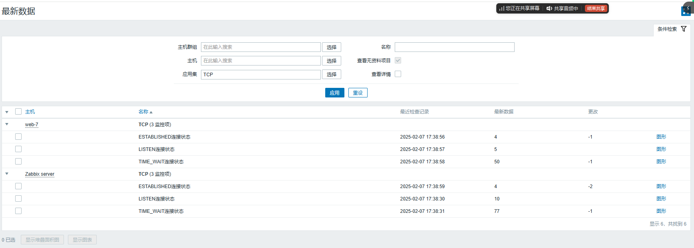Open 图形 for web-7 ESTABLISHED row
Image resolution: width=694 pixels, height=248 pixels.
point(661,137)
